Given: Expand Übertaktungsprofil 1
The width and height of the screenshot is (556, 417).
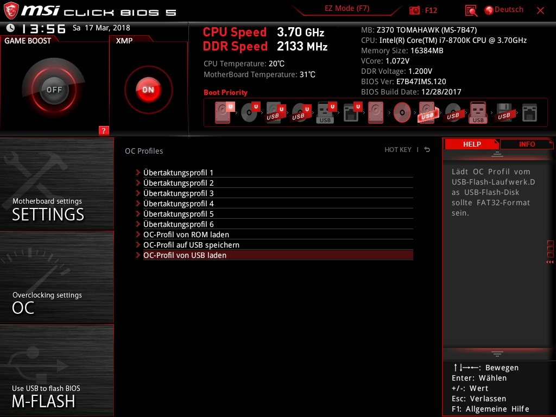Looking at the screenshot, I should 178,173.
